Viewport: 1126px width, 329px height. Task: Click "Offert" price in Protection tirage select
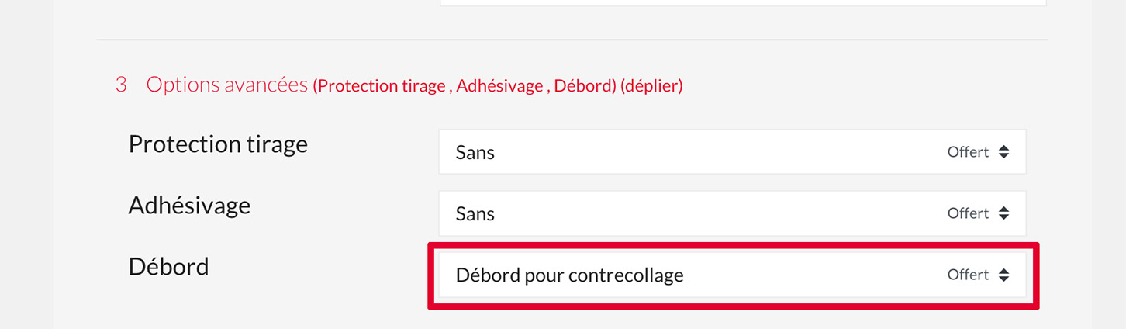(x=968, y=152)
